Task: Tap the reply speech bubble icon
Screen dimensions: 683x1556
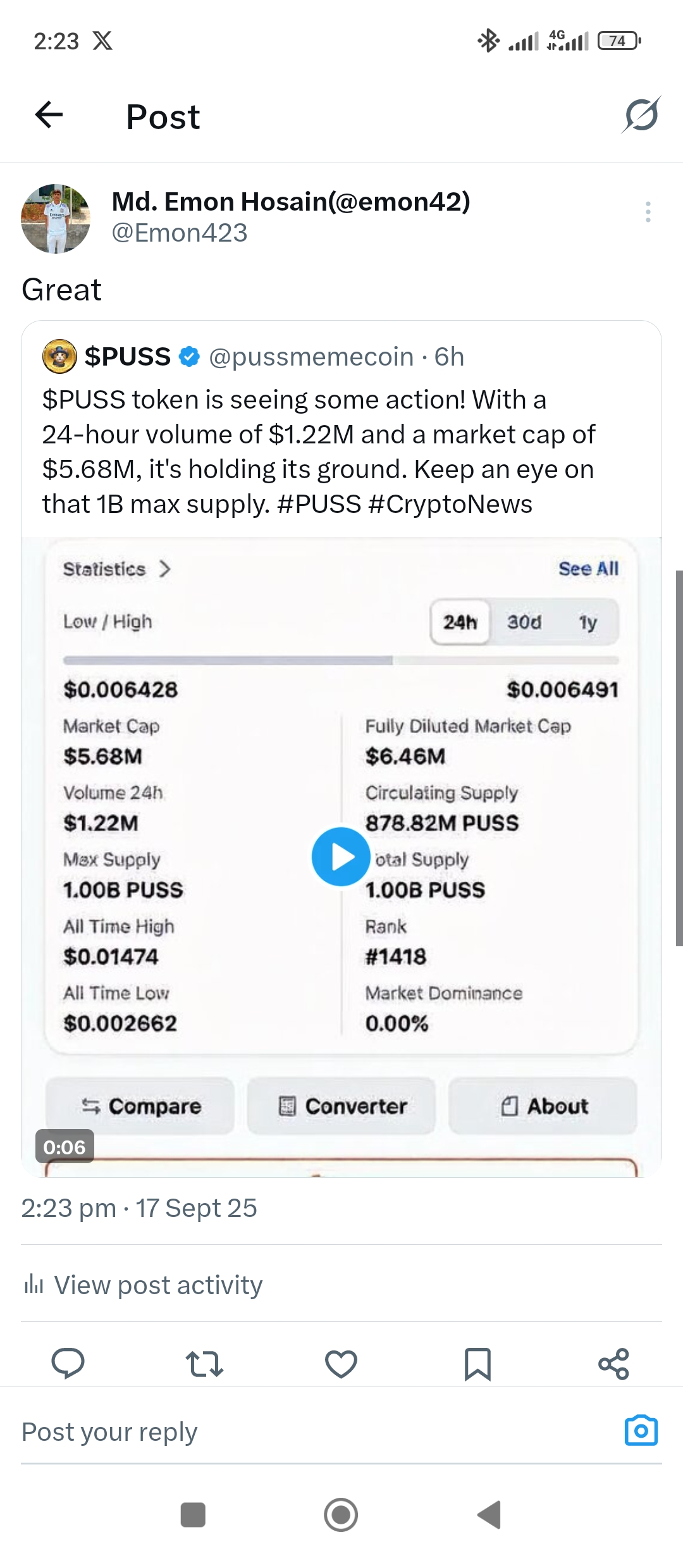Action: pos(68,1363)
